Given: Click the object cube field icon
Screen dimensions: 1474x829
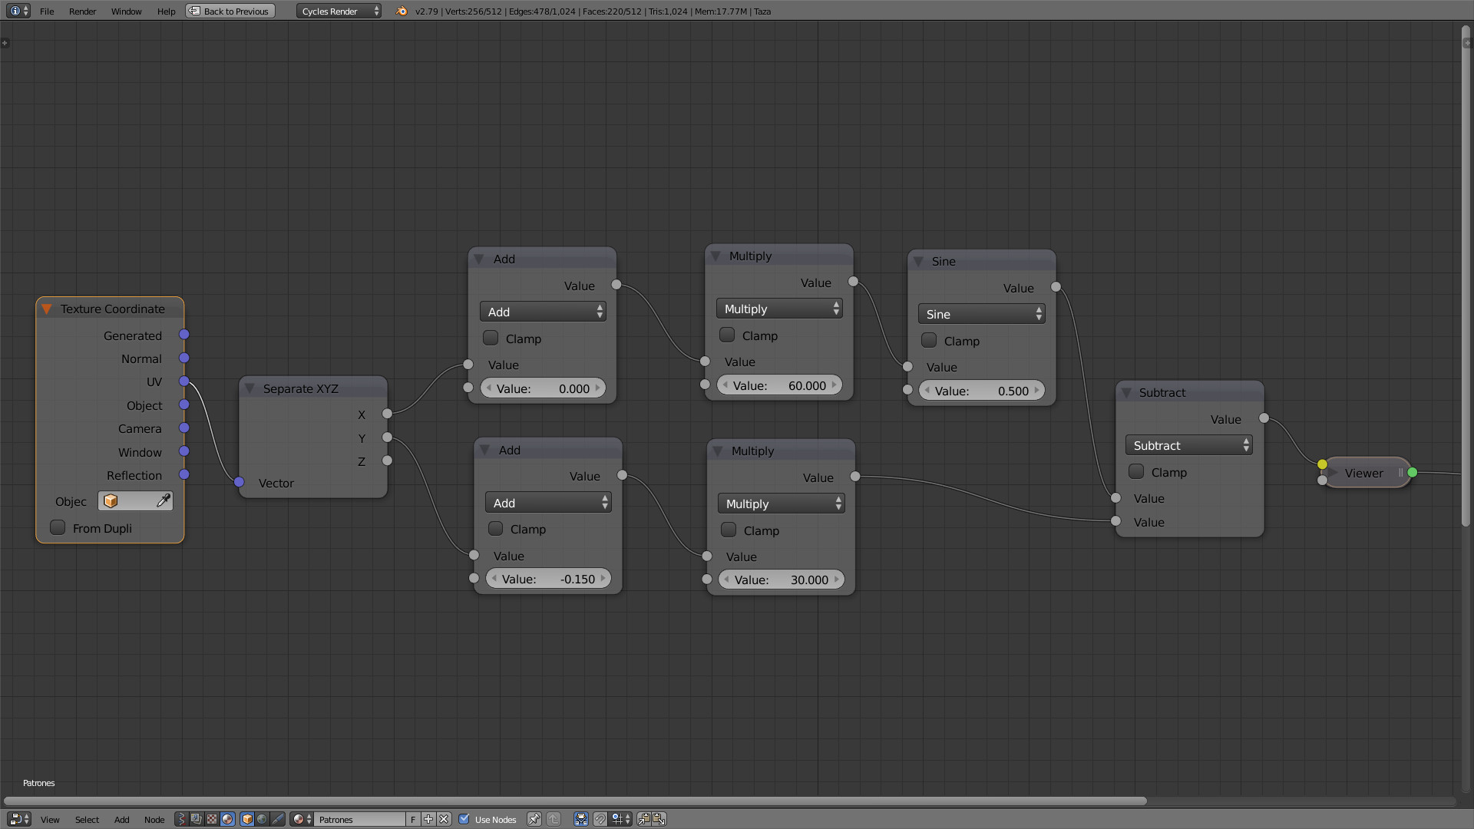Looking at the screenshot, I should coord(111,501).
